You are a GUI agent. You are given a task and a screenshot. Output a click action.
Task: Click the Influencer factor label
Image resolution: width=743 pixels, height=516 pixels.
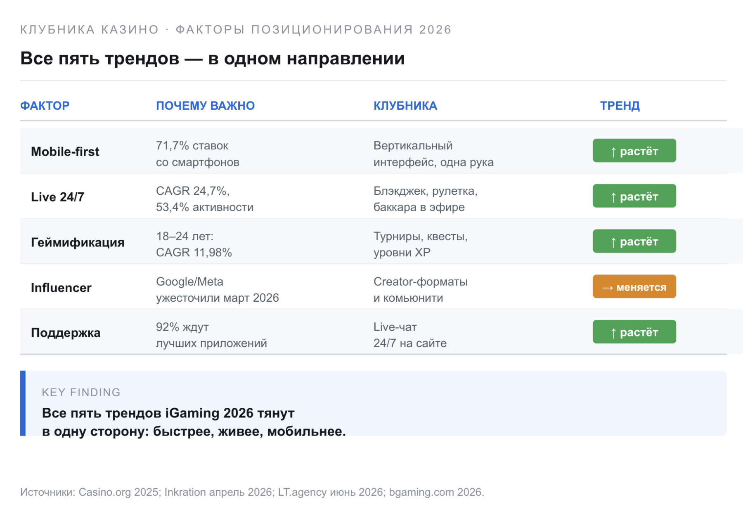click(61, 288)
